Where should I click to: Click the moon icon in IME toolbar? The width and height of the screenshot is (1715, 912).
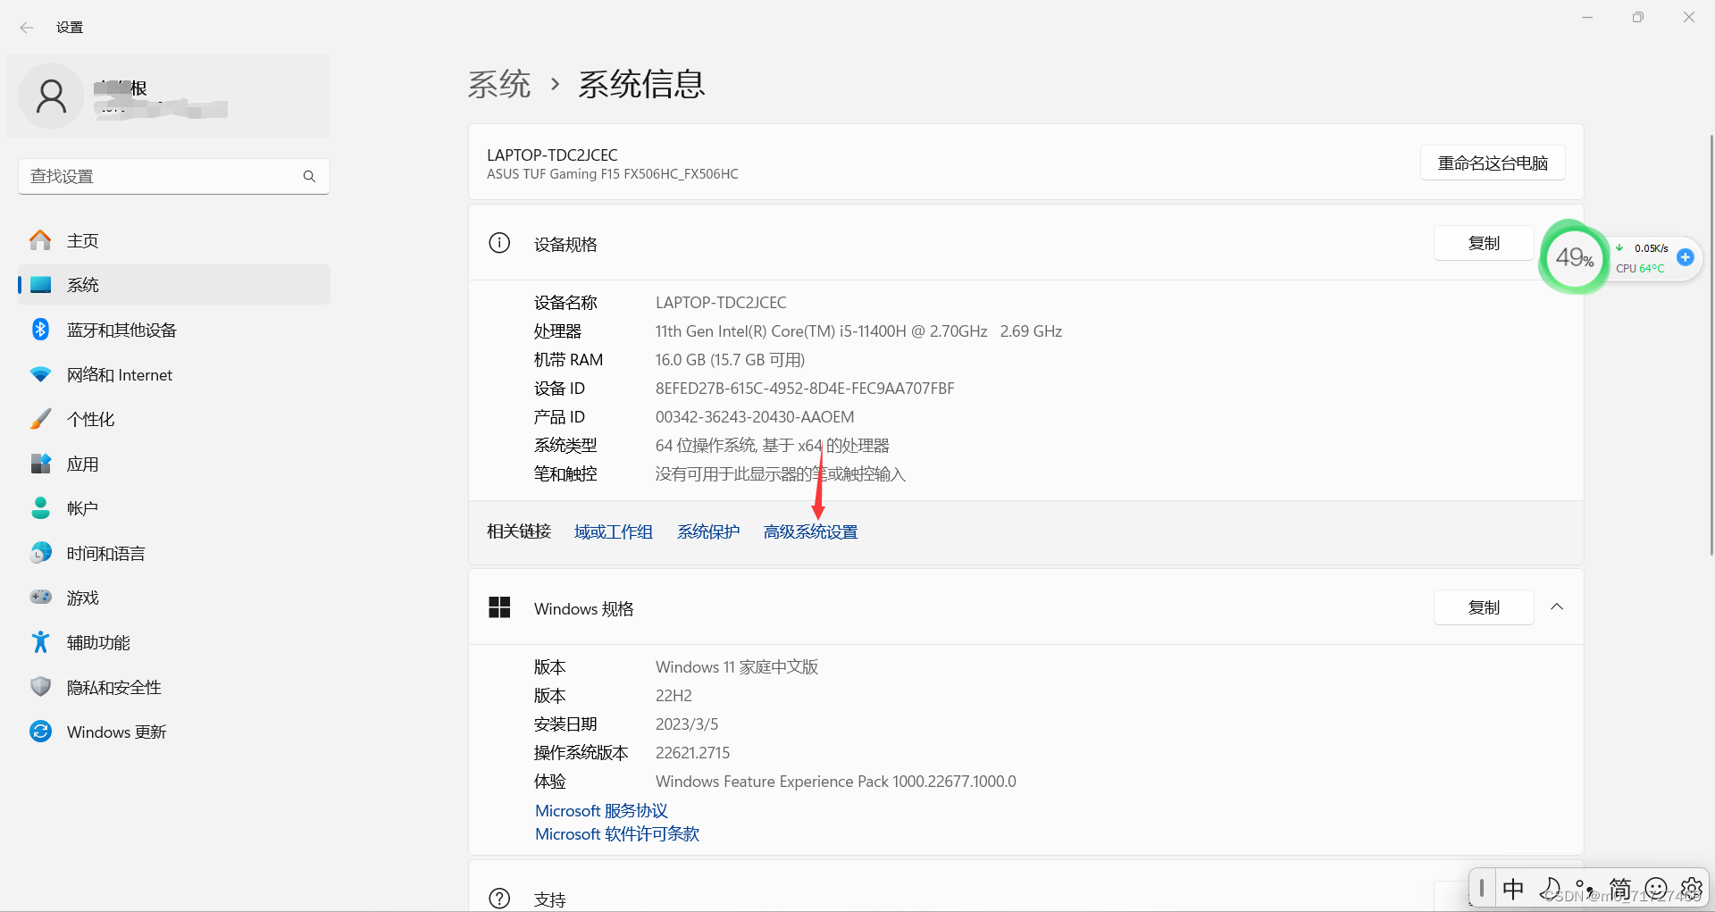(1550, 889)
